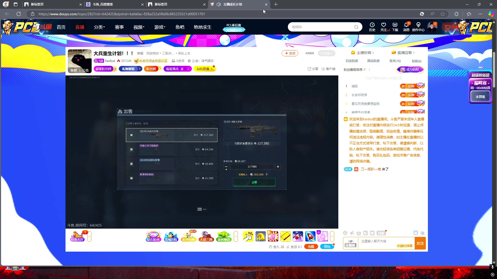Open the 大话三国 game icon

click(206, 236)
